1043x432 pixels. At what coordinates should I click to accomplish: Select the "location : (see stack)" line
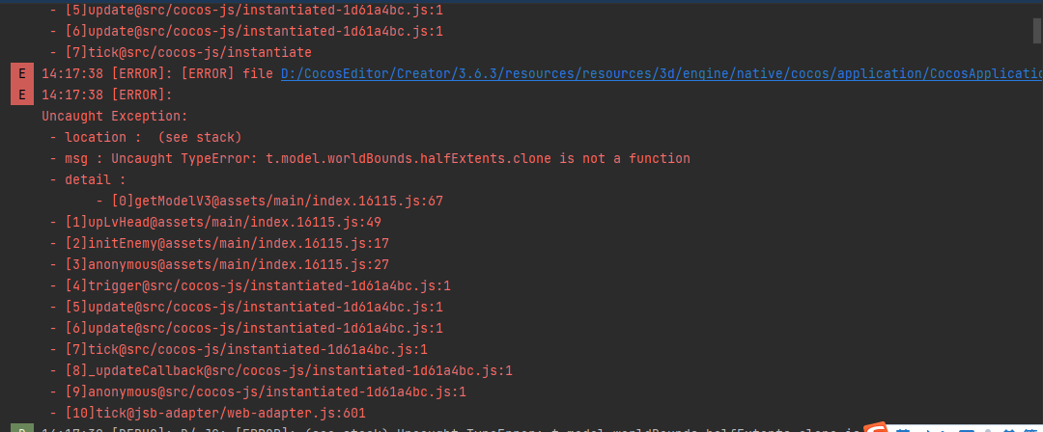(146, 137)
